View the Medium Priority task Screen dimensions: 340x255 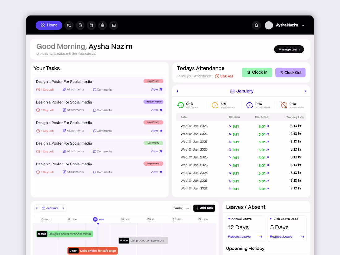point(156,110)
